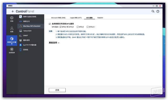Viewport: 168px width, 100px height.
Task: Go back using the Control Panel arrow
Action: 13,11
